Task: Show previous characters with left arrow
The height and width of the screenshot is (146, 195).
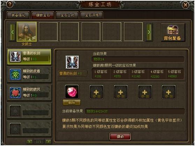Action: pos(12,32)
